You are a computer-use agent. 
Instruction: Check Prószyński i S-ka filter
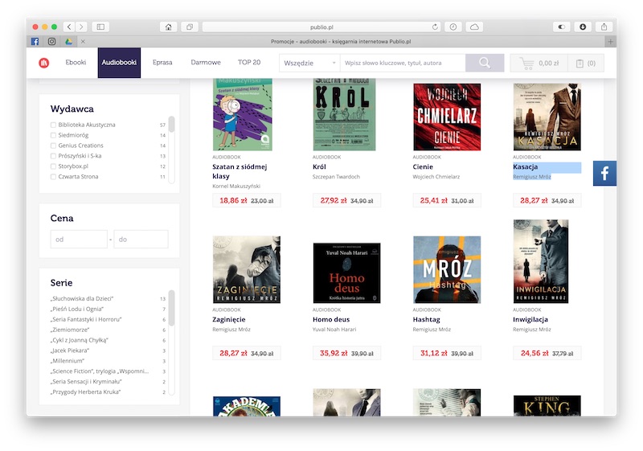point(53,156)
